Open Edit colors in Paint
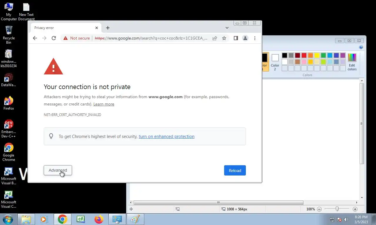 (352, 62)
